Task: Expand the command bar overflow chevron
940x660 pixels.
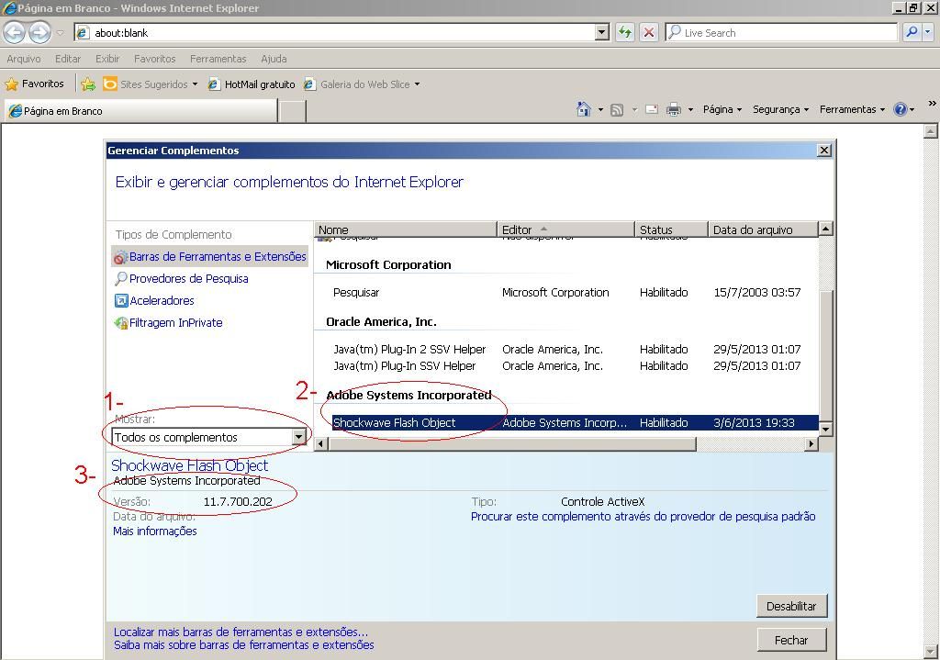Action: tap(932, 104)
